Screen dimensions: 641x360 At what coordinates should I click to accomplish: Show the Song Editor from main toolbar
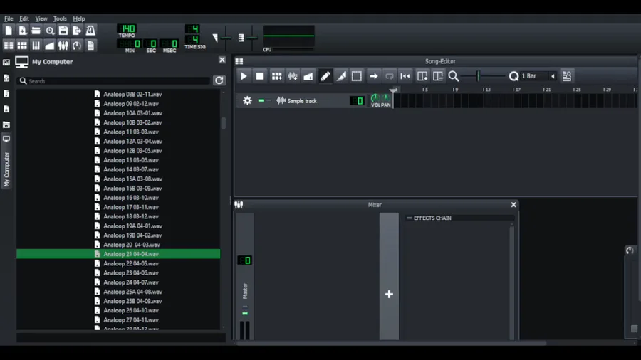point(9,46)
